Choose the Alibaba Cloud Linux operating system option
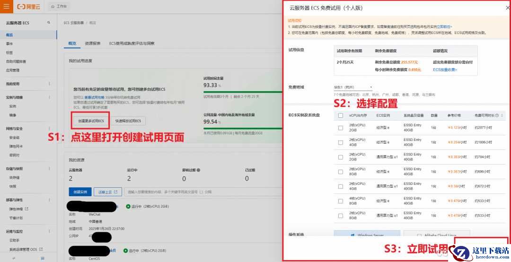Image resolution: width=511 pixels, height=262 pixels. [x=437, y=234]
